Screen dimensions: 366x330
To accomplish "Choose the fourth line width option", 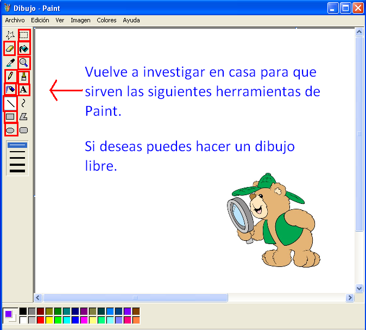I will [17, 165].
